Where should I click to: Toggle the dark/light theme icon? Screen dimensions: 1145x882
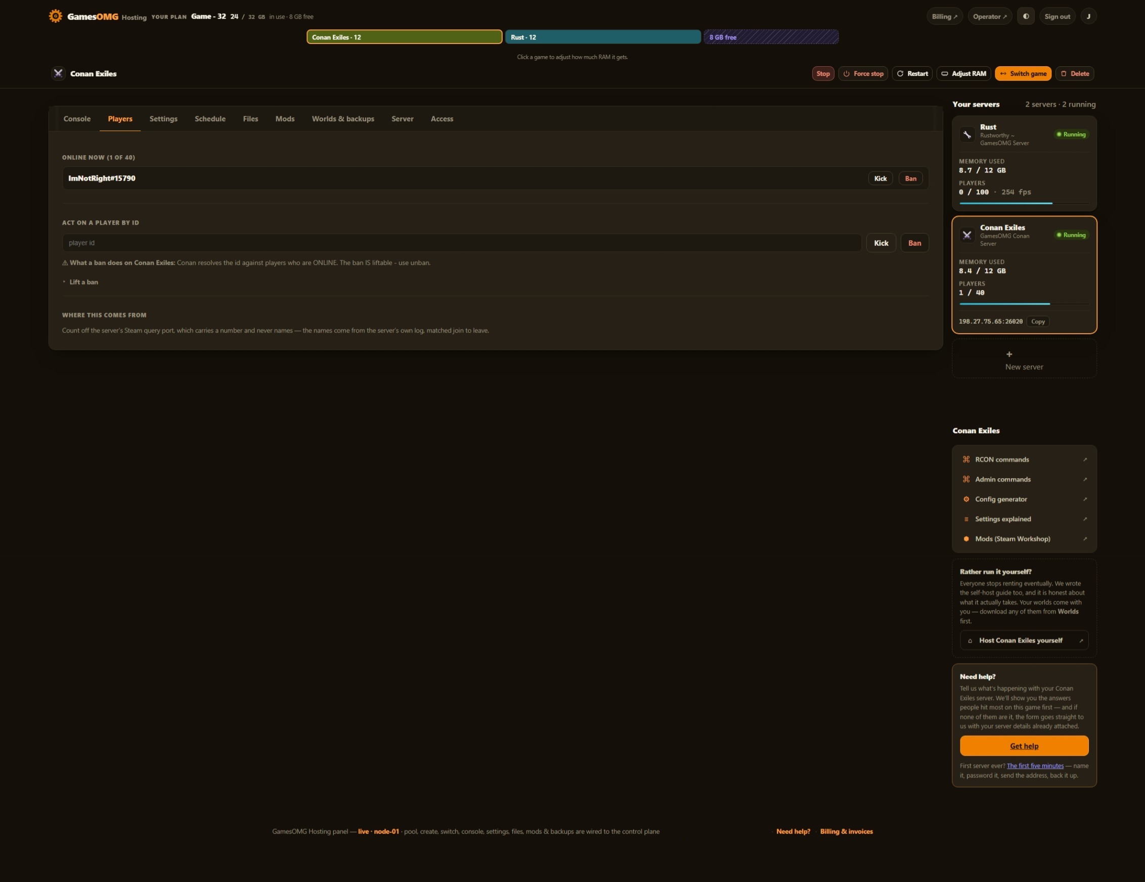tap(1026, 16)
